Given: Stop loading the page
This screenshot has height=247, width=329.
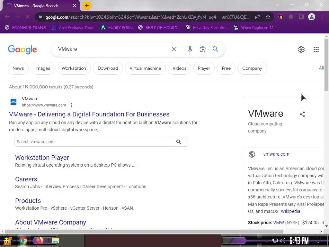Looking at the screenshot, I should coord(28,17).
